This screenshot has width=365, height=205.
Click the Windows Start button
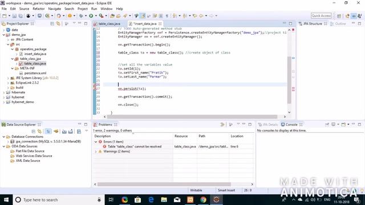click(x=6, y=200)
